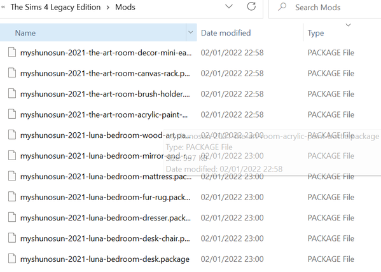Select the luna-bedroom-mirror-and file name
Screen dimensions: 381x272
click(x=105, y=156)
